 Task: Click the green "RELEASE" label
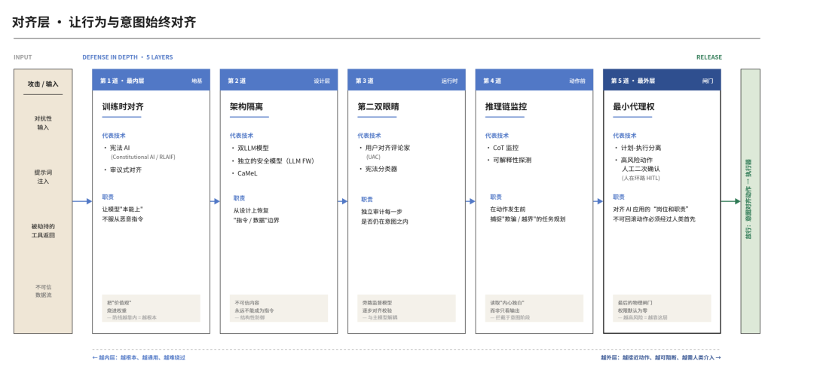pyautogui.click(x=708, y=57)
